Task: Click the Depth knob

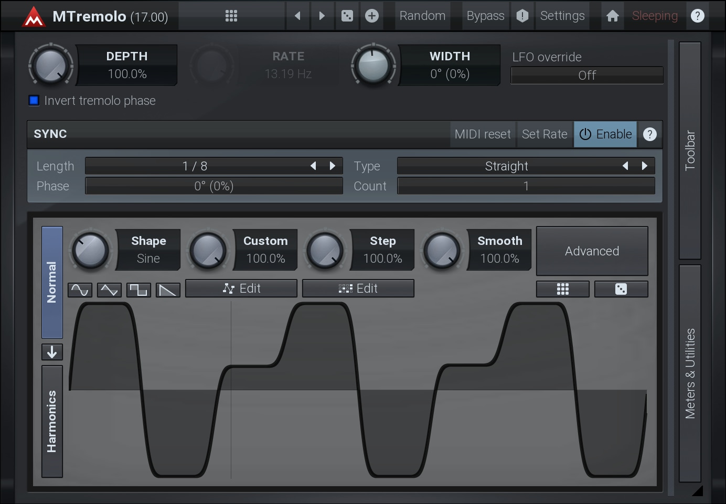Action: (x=50, y=66)
